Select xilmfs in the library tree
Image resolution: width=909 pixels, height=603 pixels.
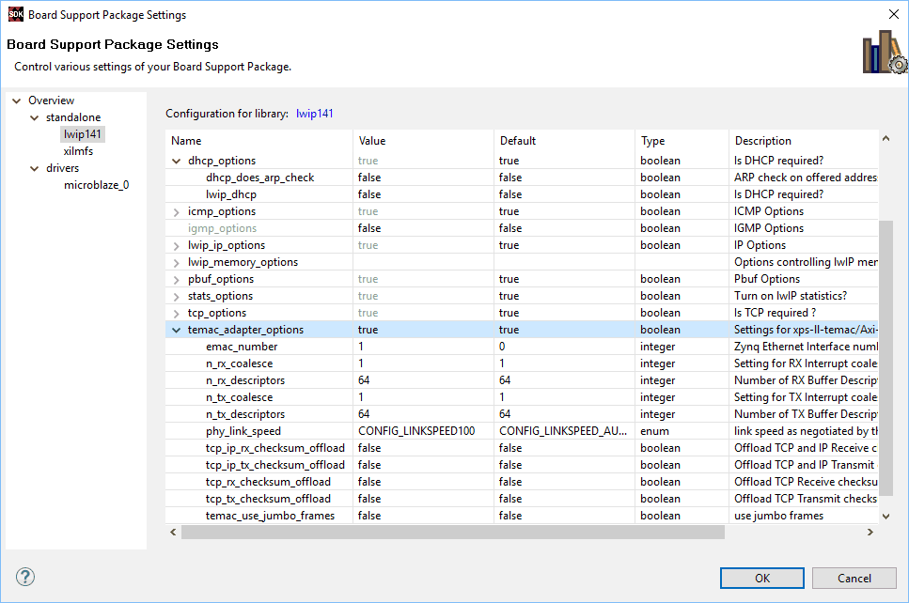click(x=78, y=151)
